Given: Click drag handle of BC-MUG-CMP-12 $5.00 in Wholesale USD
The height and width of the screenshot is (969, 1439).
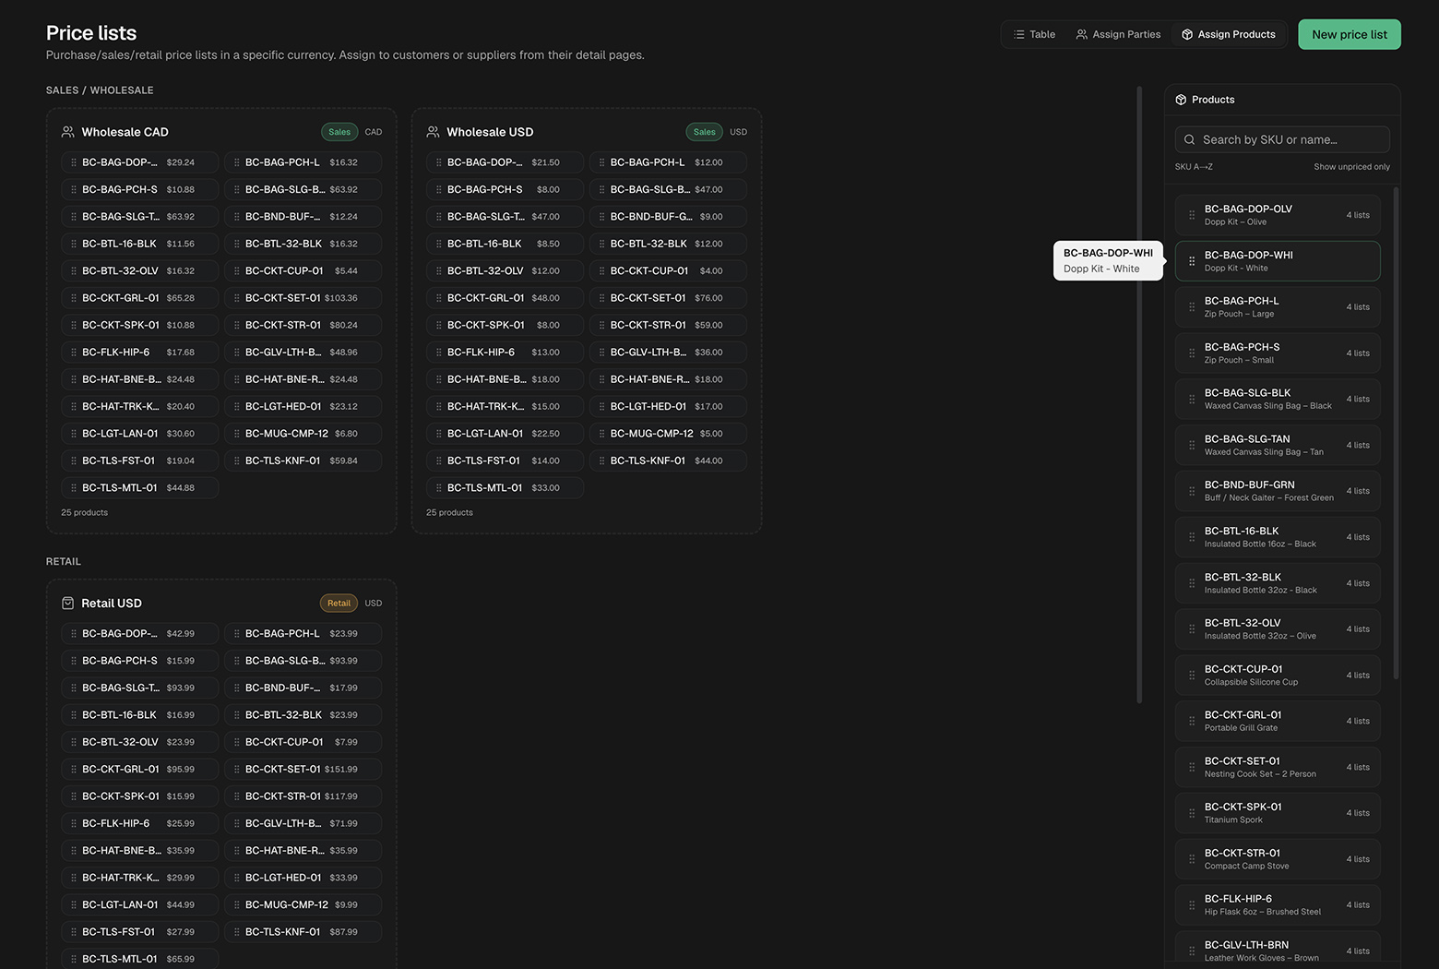Looking at the screenshot, I should pyautogui.click(x=602, y=434).
